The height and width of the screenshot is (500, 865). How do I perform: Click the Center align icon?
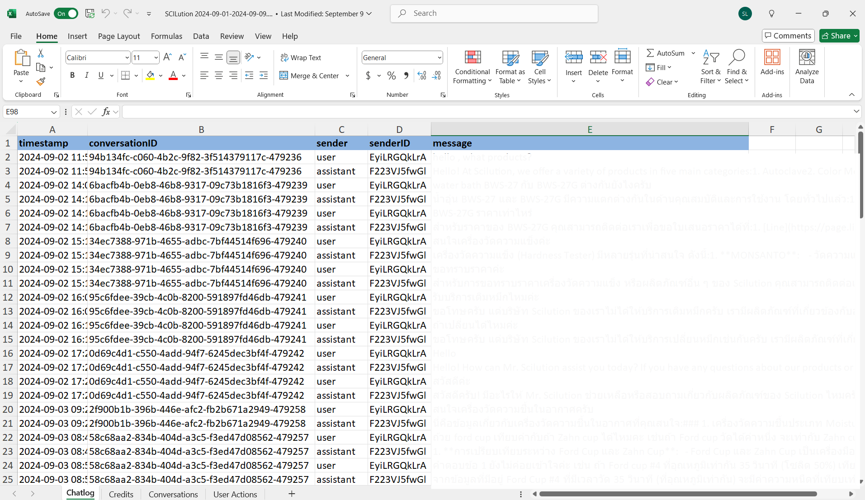tap(219, 75)
